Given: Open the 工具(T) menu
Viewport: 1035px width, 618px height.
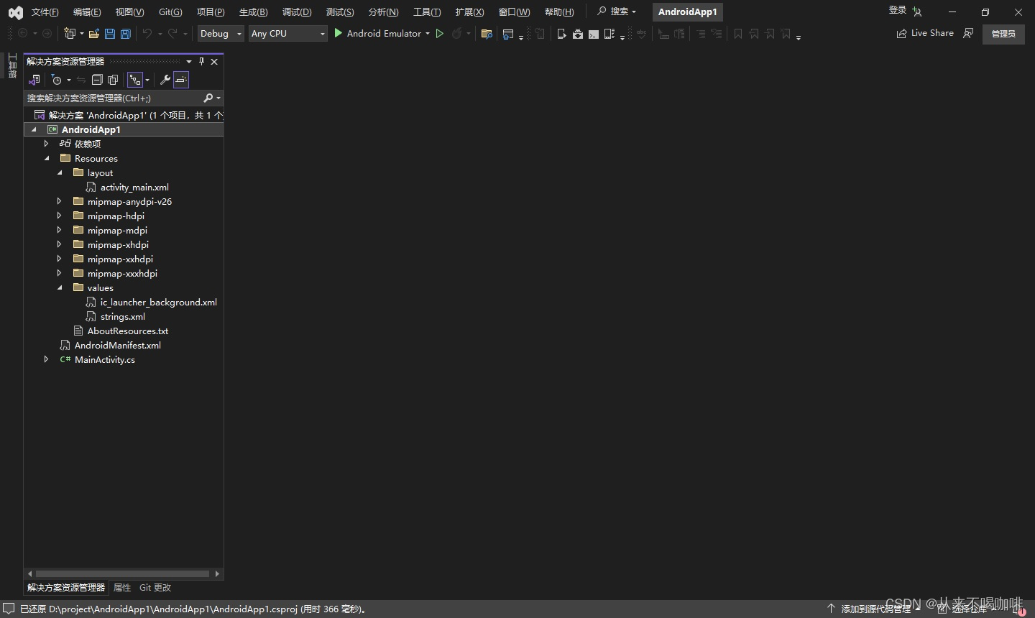Looking at the screenshot, I should (427, 12).
